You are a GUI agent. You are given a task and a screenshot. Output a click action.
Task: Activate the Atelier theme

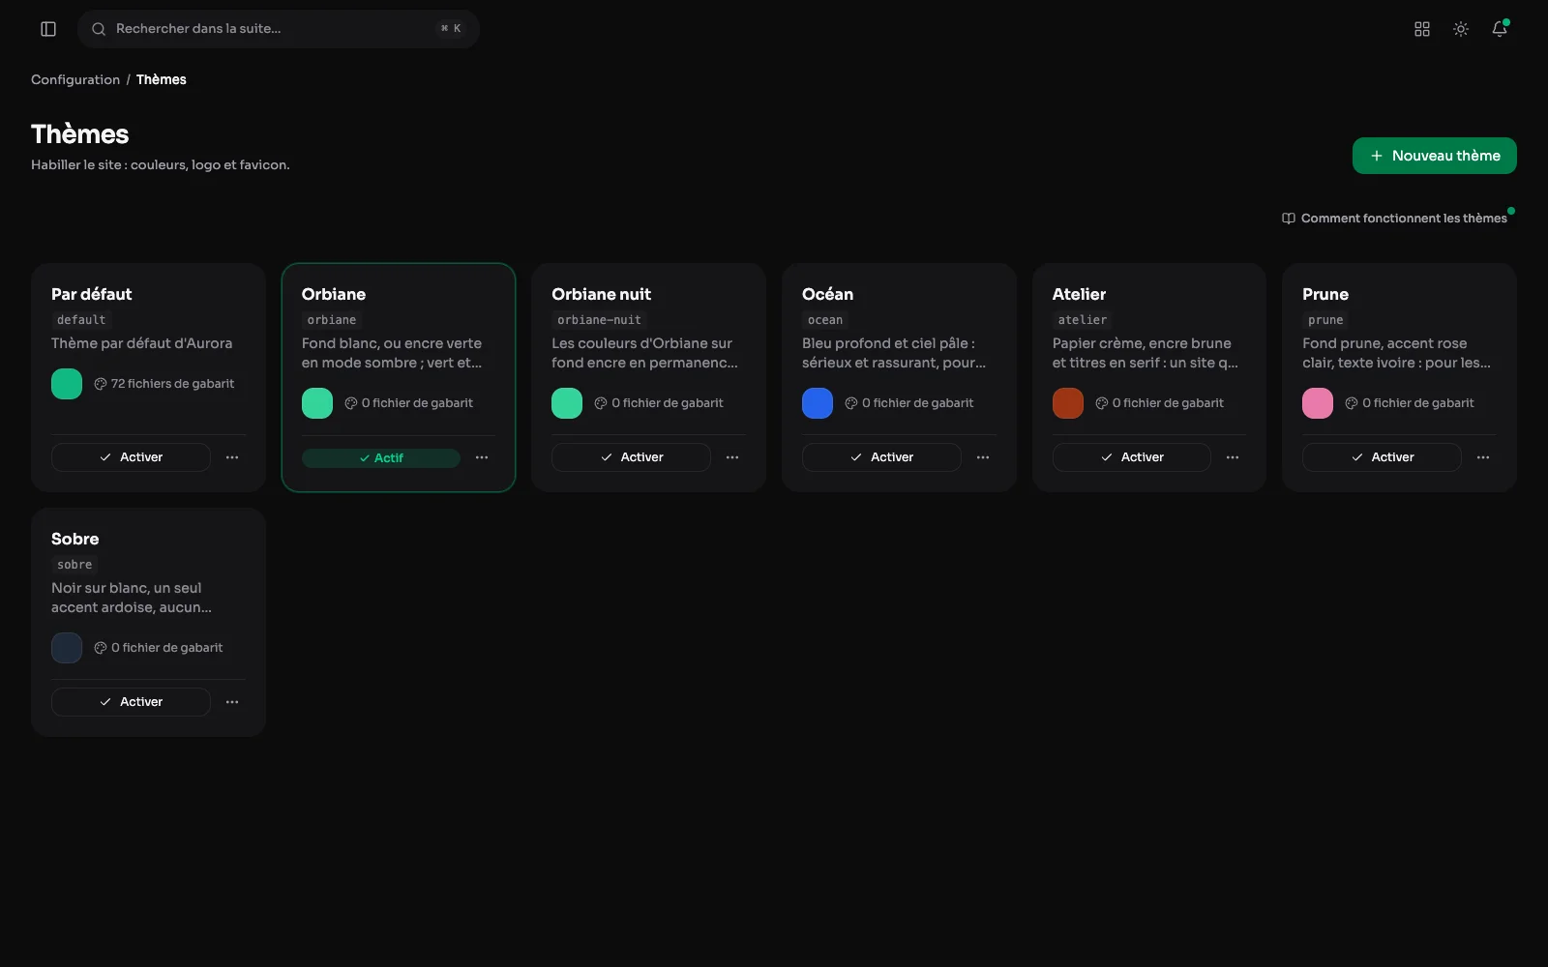click(x=1132, y=457)
